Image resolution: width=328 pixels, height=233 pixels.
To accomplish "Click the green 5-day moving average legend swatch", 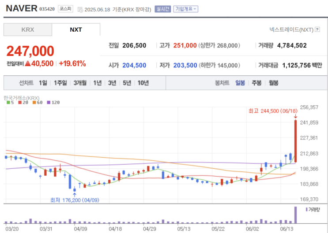I will pos(8,103).
